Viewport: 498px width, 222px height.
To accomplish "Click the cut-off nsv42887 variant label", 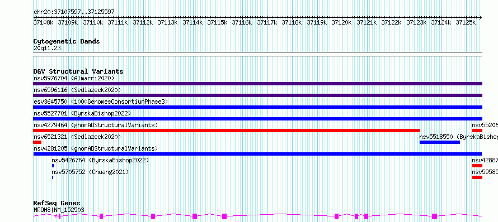I will click(x=485, y=160).
